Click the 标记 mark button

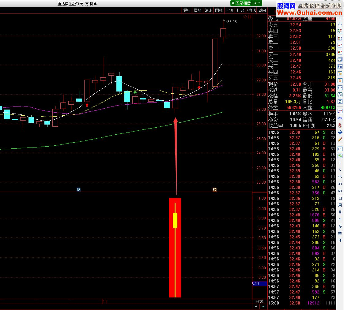click(x=240, y=10)
